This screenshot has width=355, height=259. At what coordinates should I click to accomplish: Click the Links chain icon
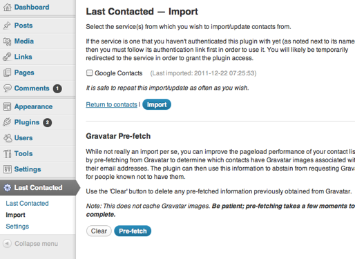pyautogui.click(x=7, y=57)
